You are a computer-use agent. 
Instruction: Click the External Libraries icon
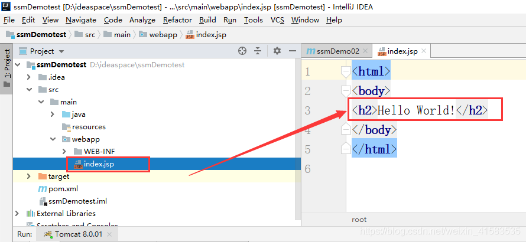(31, 214)
